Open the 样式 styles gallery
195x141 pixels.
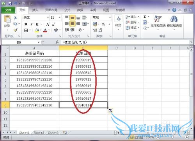click(x=119, y=23)
